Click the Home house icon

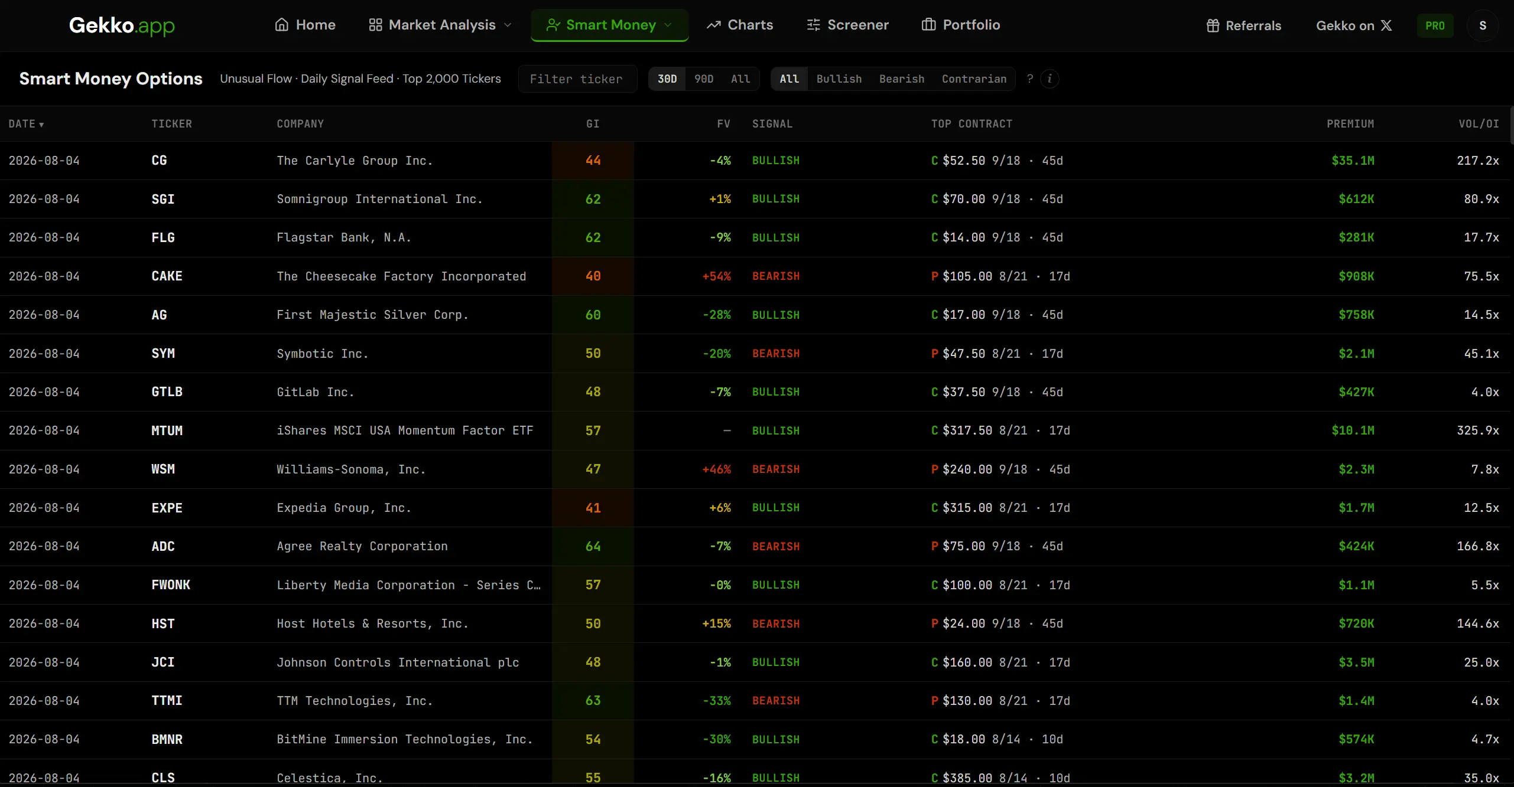click(x=282, y=25)
